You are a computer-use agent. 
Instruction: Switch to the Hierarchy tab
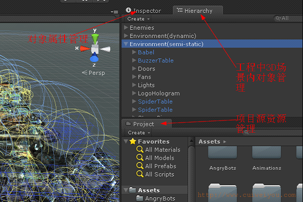[197, 11]
